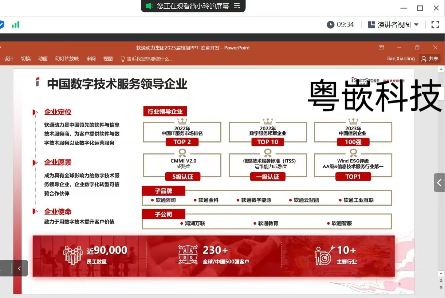Click the red 100强 badge
This screenshot has height=298, width=445.
(353, 142)
